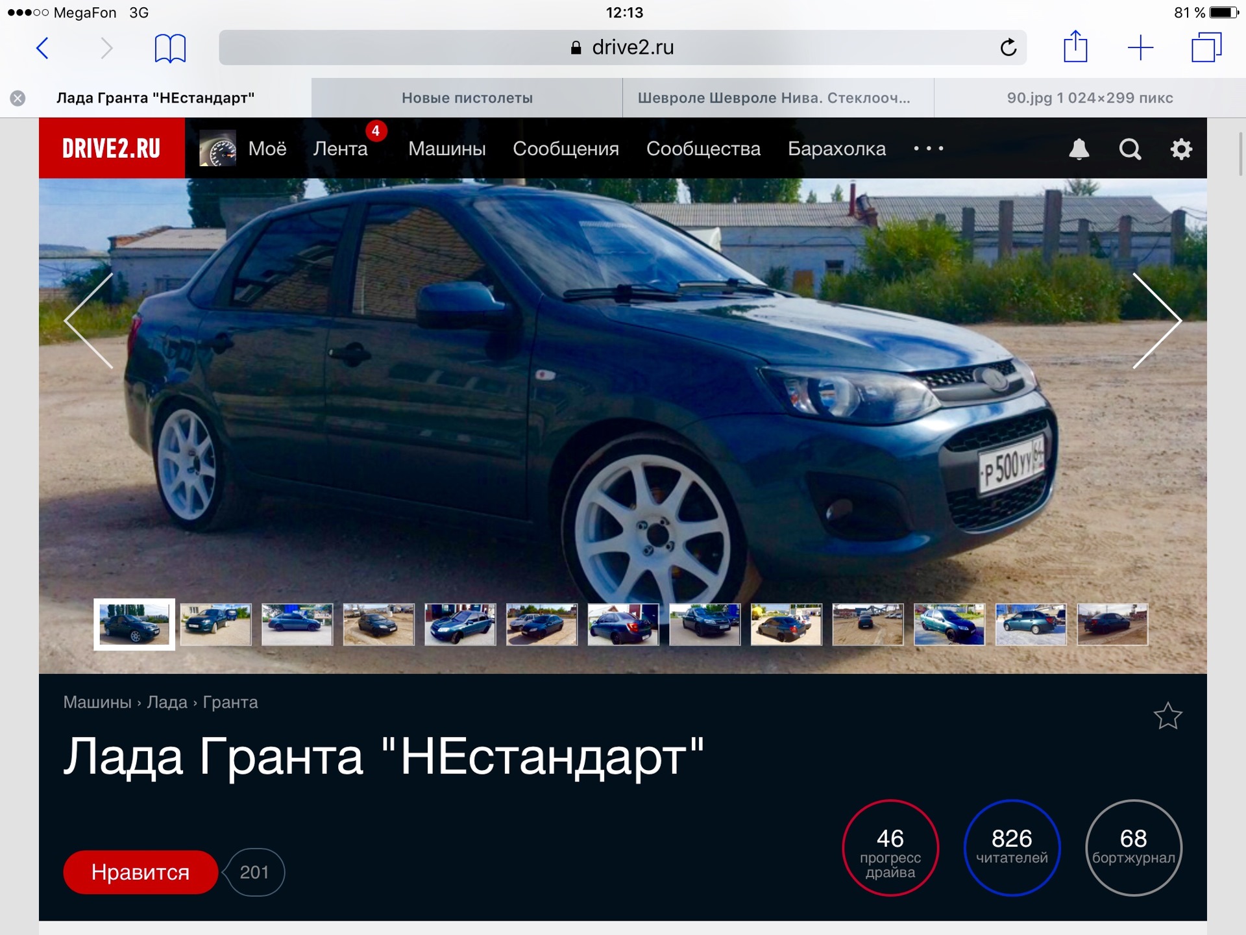Image resolution: width=1246 pixels, height=935 pixels.
Task: Show previous photo with left arrow
Action: tap(89, 321)
